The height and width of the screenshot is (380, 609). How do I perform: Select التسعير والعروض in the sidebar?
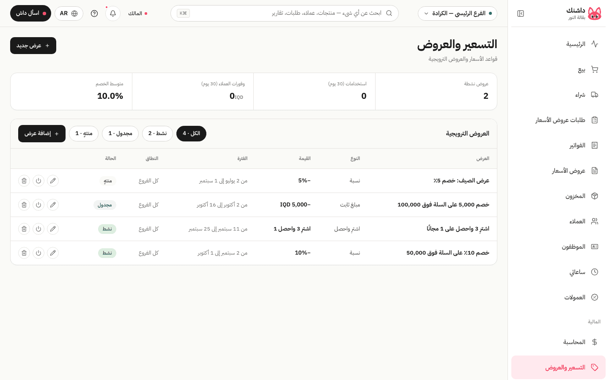click(x=558, y=367)
